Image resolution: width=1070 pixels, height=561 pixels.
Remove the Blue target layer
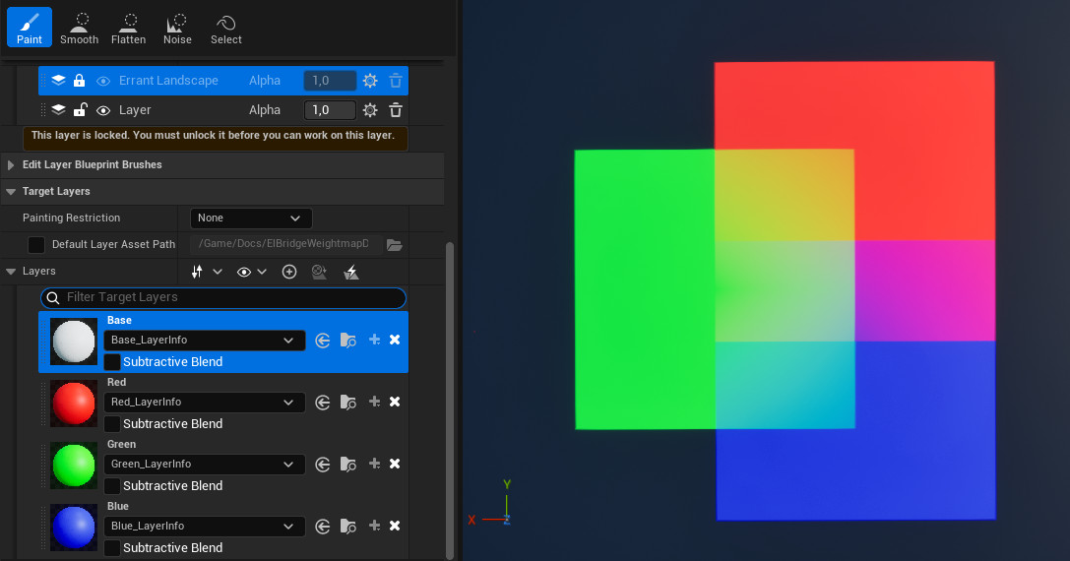click(x=395, y=526)
